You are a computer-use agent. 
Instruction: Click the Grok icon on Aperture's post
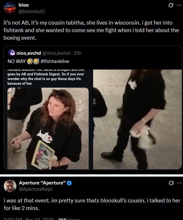171,183
